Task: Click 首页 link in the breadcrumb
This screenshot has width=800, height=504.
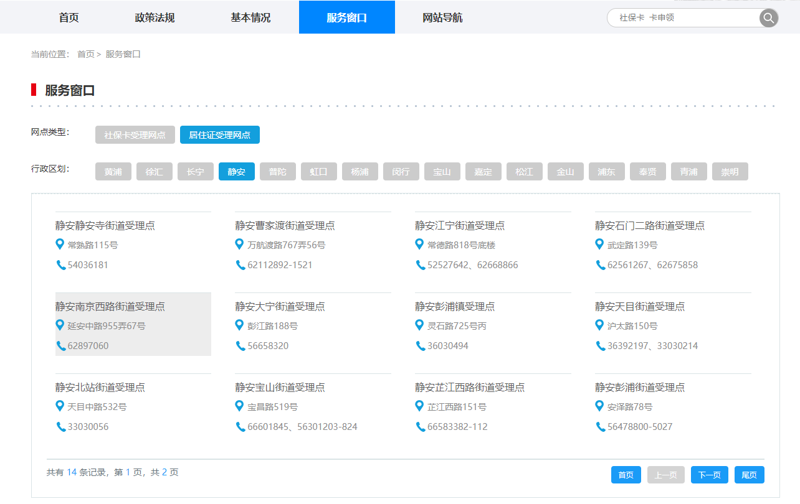Action: coord(85,54)
